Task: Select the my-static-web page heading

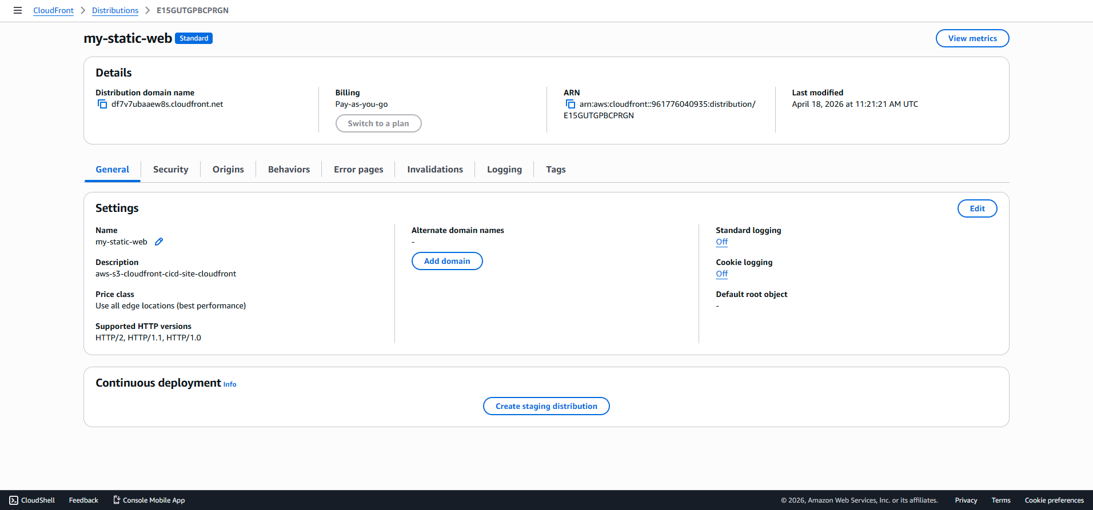Action: 127,38
